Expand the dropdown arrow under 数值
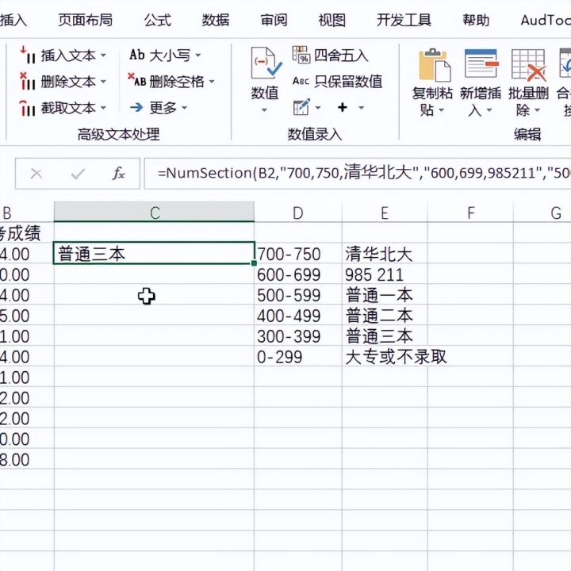 (x=264, y=110)
